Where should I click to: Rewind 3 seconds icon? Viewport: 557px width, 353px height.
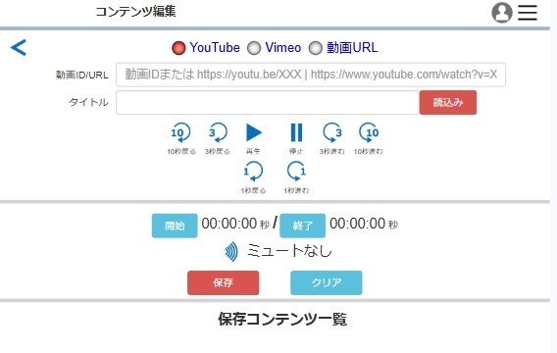pos(218,132)
